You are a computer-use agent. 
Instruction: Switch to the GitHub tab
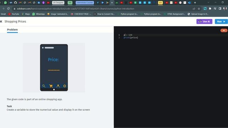click(15, 2)
